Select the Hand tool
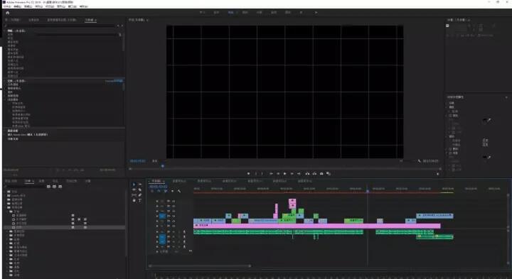 coord(134,200)
